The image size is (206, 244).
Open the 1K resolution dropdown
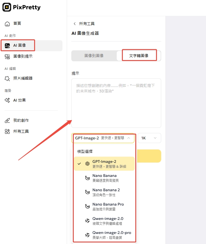pyautogui.click(x=149, y=138)
